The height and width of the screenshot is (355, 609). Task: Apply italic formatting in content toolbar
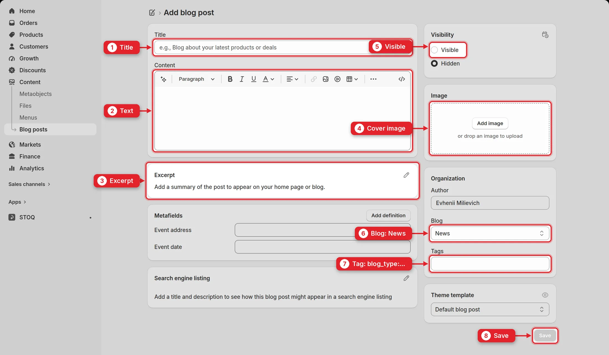[x=242, y=79]
